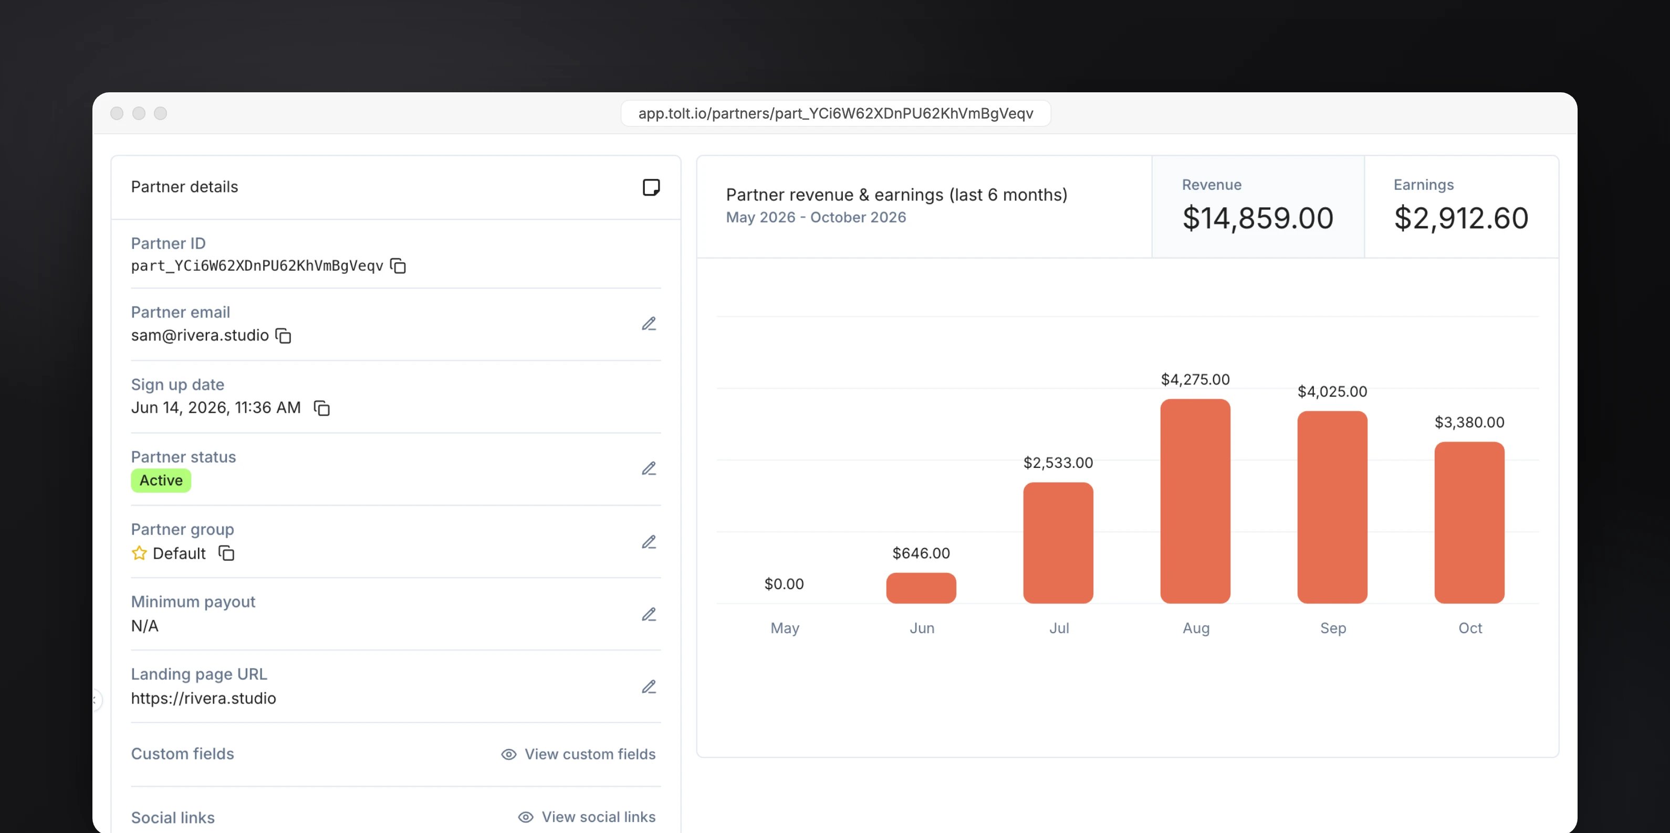The width and height of the screenshot is (1670, 833).
Task: Click the May 2026 - October 2026 range
Action: [816, 218]
